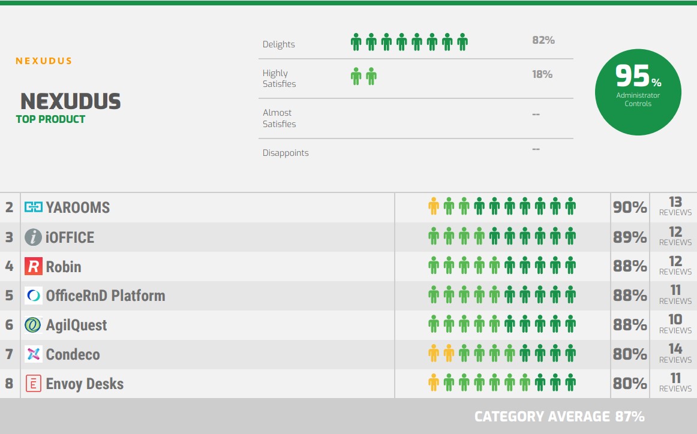Viewport: 697px width, 434px height.
Task: Select rank number "3" beside iOFFICE
Action: click(x=10, y=237)
